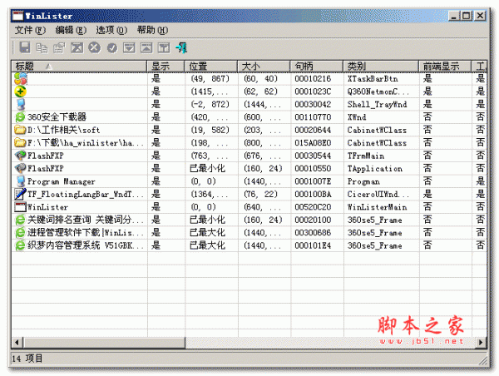Click the folder icon for D:\工作相关\soft

(20, 130)
